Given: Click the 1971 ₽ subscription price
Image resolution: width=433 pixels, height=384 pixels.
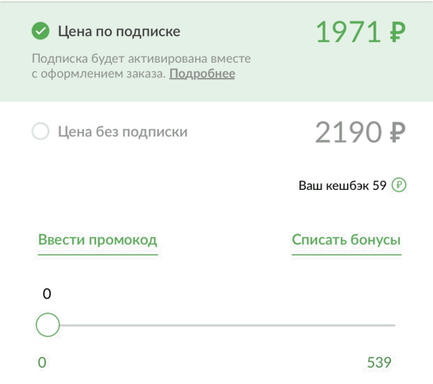Looking at the screenshot, I should (x=361, y=32).
